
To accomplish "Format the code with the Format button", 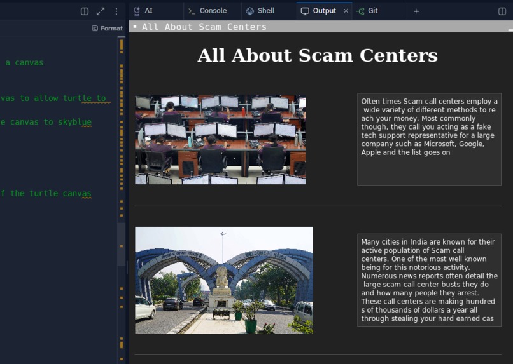I will pyautogui.click(x=108, y=29).
